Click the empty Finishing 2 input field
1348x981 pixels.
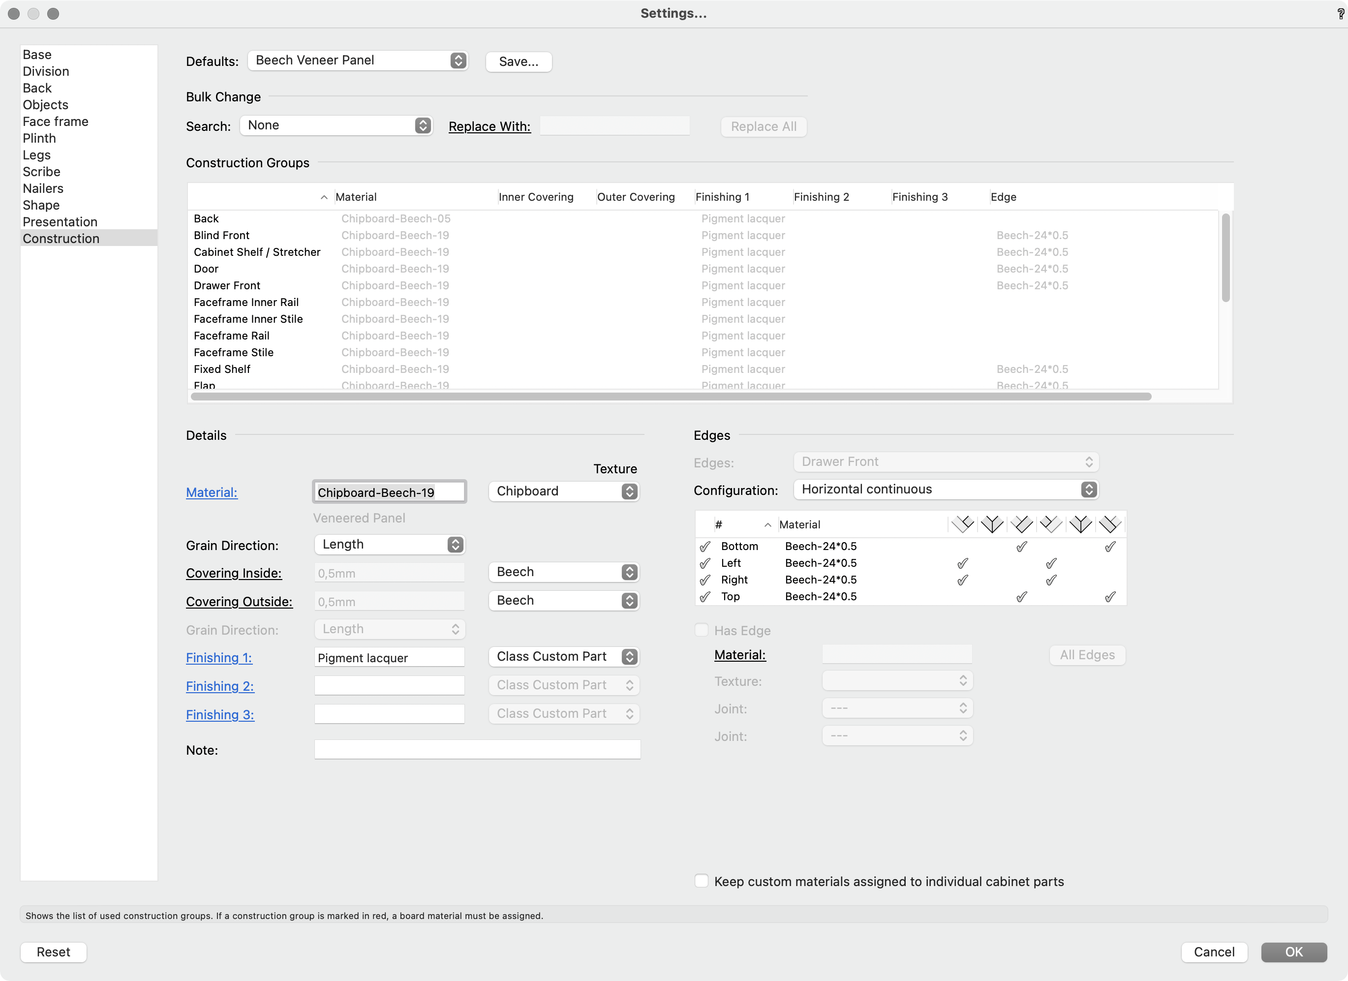[389, 685]
